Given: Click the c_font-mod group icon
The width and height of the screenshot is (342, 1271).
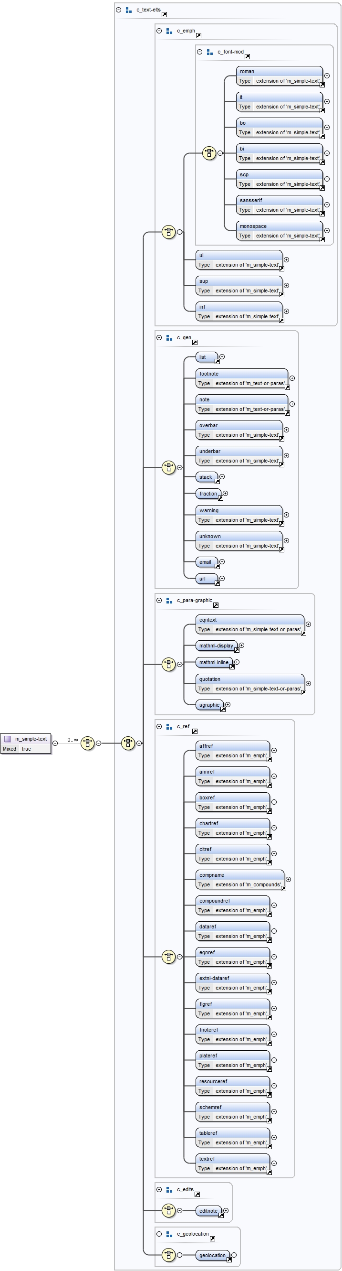Looking at the screenshot, I should pyautogui.click(x=210, y=52).
